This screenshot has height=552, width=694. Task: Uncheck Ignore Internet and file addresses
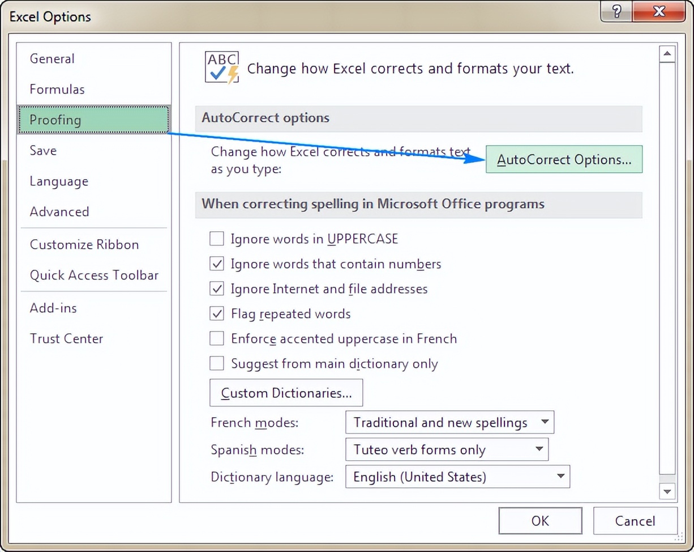pos(217,288)
